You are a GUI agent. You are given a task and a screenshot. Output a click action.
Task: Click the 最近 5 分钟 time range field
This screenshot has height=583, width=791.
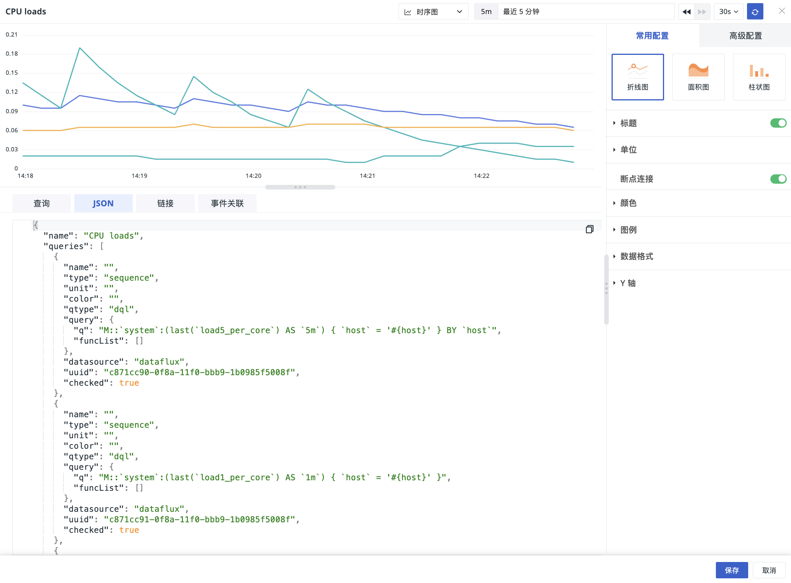click(586, 12)
